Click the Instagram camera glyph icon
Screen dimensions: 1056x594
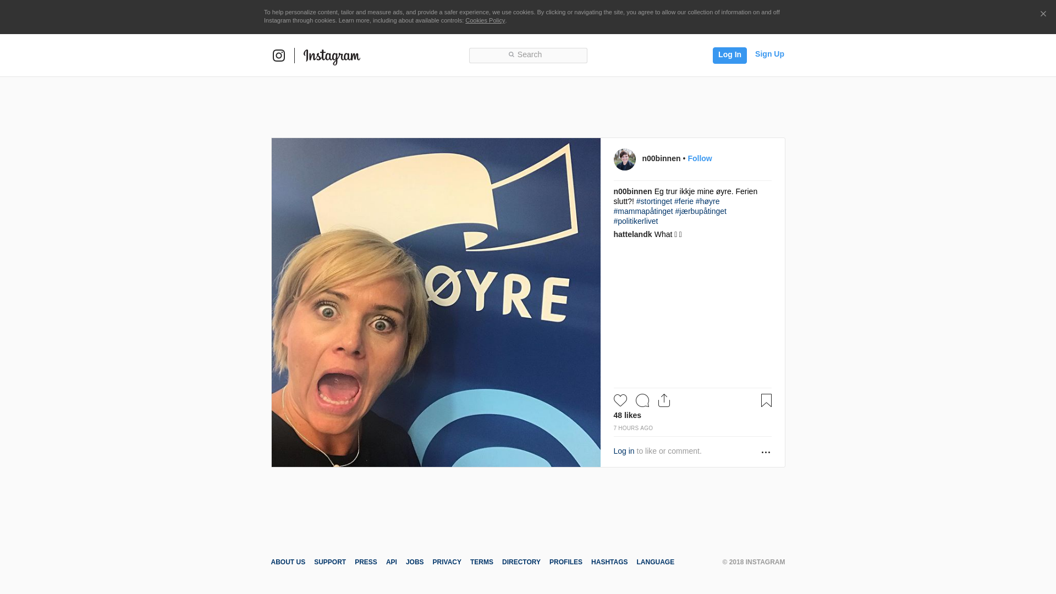(x=279, y=56)
